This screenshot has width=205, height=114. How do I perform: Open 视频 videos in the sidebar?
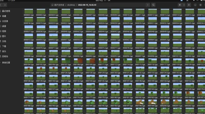[4, 31]
